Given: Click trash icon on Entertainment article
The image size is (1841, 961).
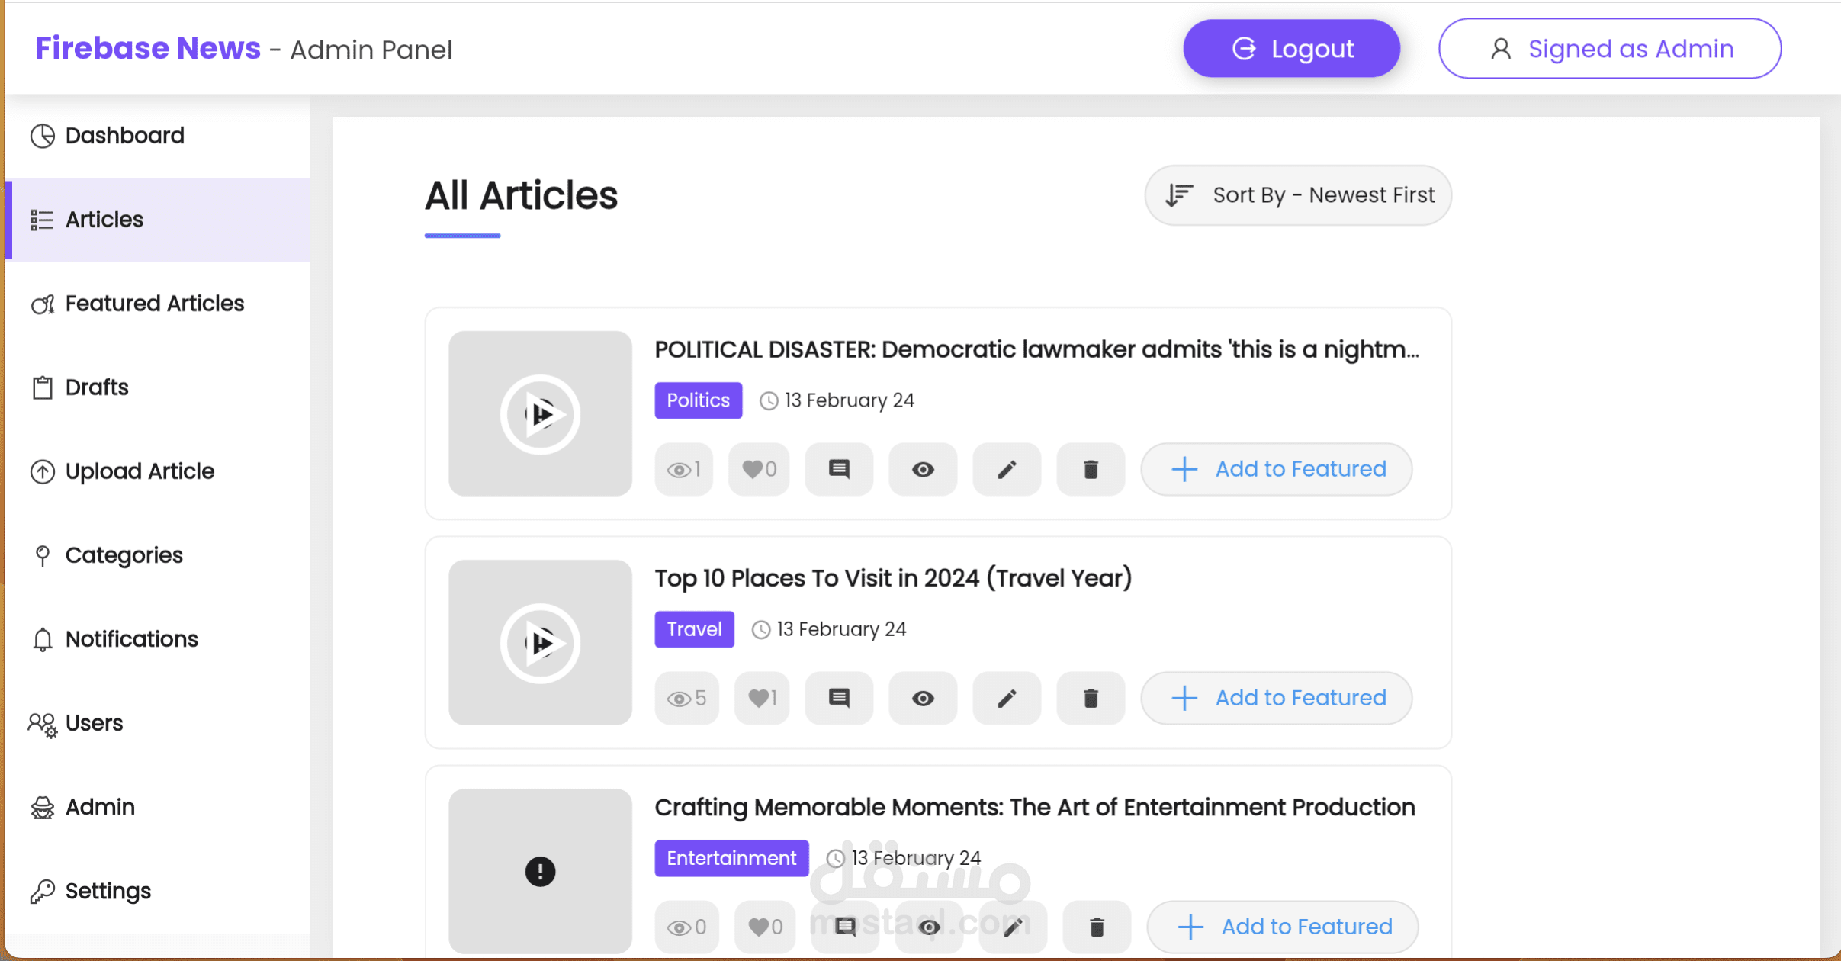Looking at the screenshot, I should click(x=1097, y=927).
